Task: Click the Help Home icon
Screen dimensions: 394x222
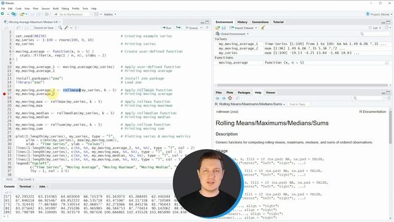Action: (230, 98)
